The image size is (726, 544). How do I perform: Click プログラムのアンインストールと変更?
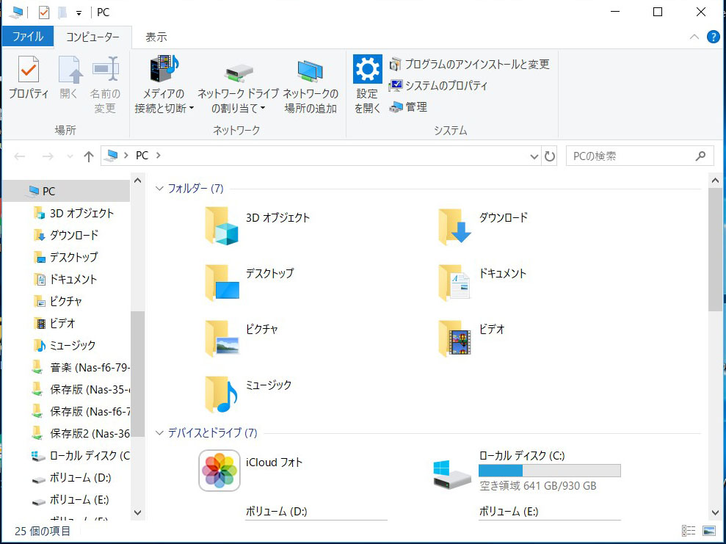pos(470,64)
